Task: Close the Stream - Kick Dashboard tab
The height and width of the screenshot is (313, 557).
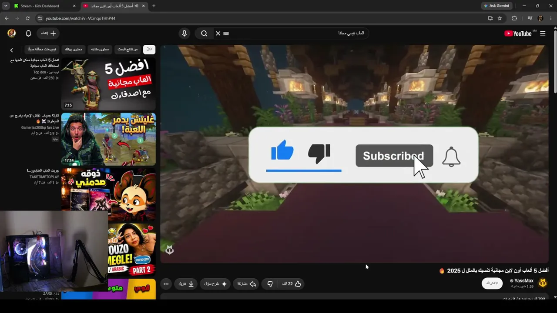Action: [74, 6]
